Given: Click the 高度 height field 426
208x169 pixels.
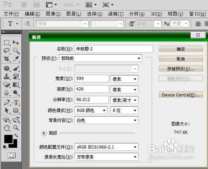Looking at the screenshot, I should click(92, 89).
